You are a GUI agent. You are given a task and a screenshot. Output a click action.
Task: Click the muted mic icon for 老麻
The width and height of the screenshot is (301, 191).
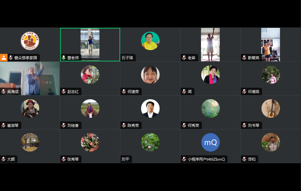pos(184,58)
